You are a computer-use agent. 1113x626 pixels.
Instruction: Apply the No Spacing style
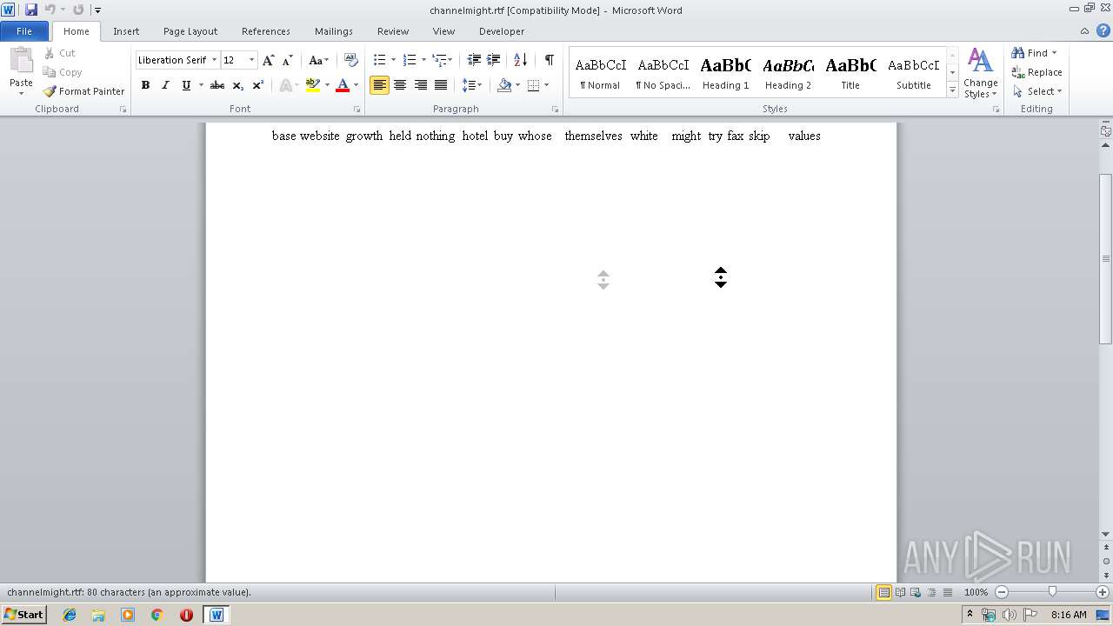pos(663,73)
